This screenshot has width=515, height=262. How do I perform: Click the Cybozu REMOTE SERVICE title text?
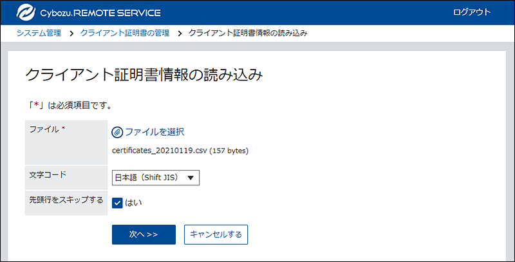tap(100, 13)
